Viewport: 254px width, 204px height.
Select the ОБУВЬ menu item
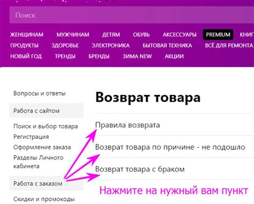141,35
